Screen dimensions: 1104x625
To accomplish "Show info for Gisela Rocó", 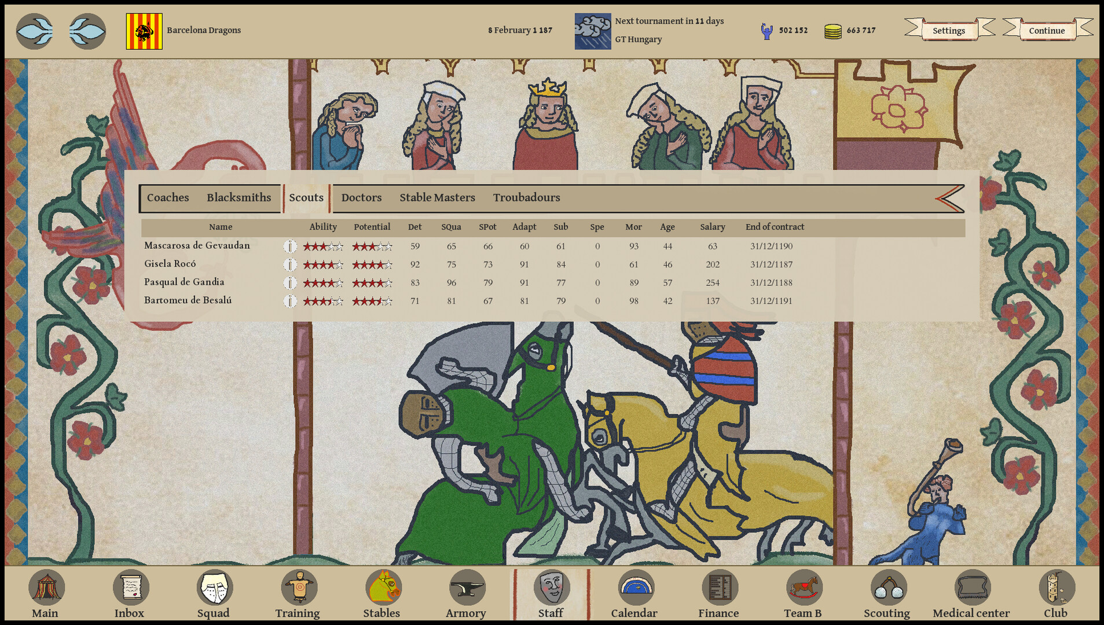I will (289, 264).
